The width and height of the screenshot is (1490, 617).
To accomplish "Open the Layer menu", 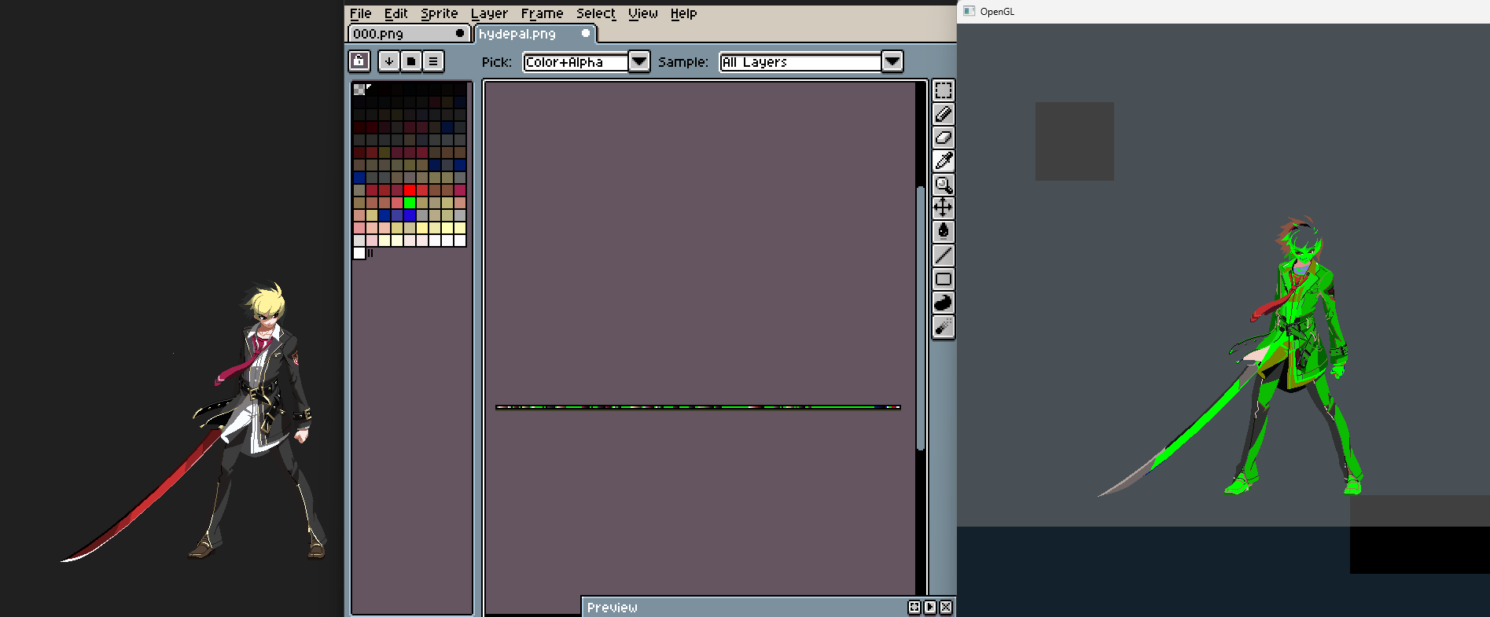I will 489,13.
